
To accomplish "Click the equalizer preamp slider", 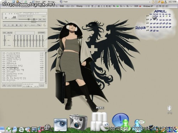I will pyautogui.click(x=5, y=40).
